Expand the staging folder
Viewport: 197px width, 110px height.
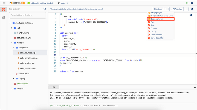pyautogui.click(x=13, y=79)
